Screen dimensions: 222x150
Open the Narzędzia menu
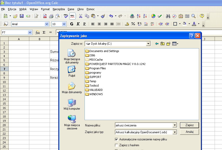[x=59, y=9]
